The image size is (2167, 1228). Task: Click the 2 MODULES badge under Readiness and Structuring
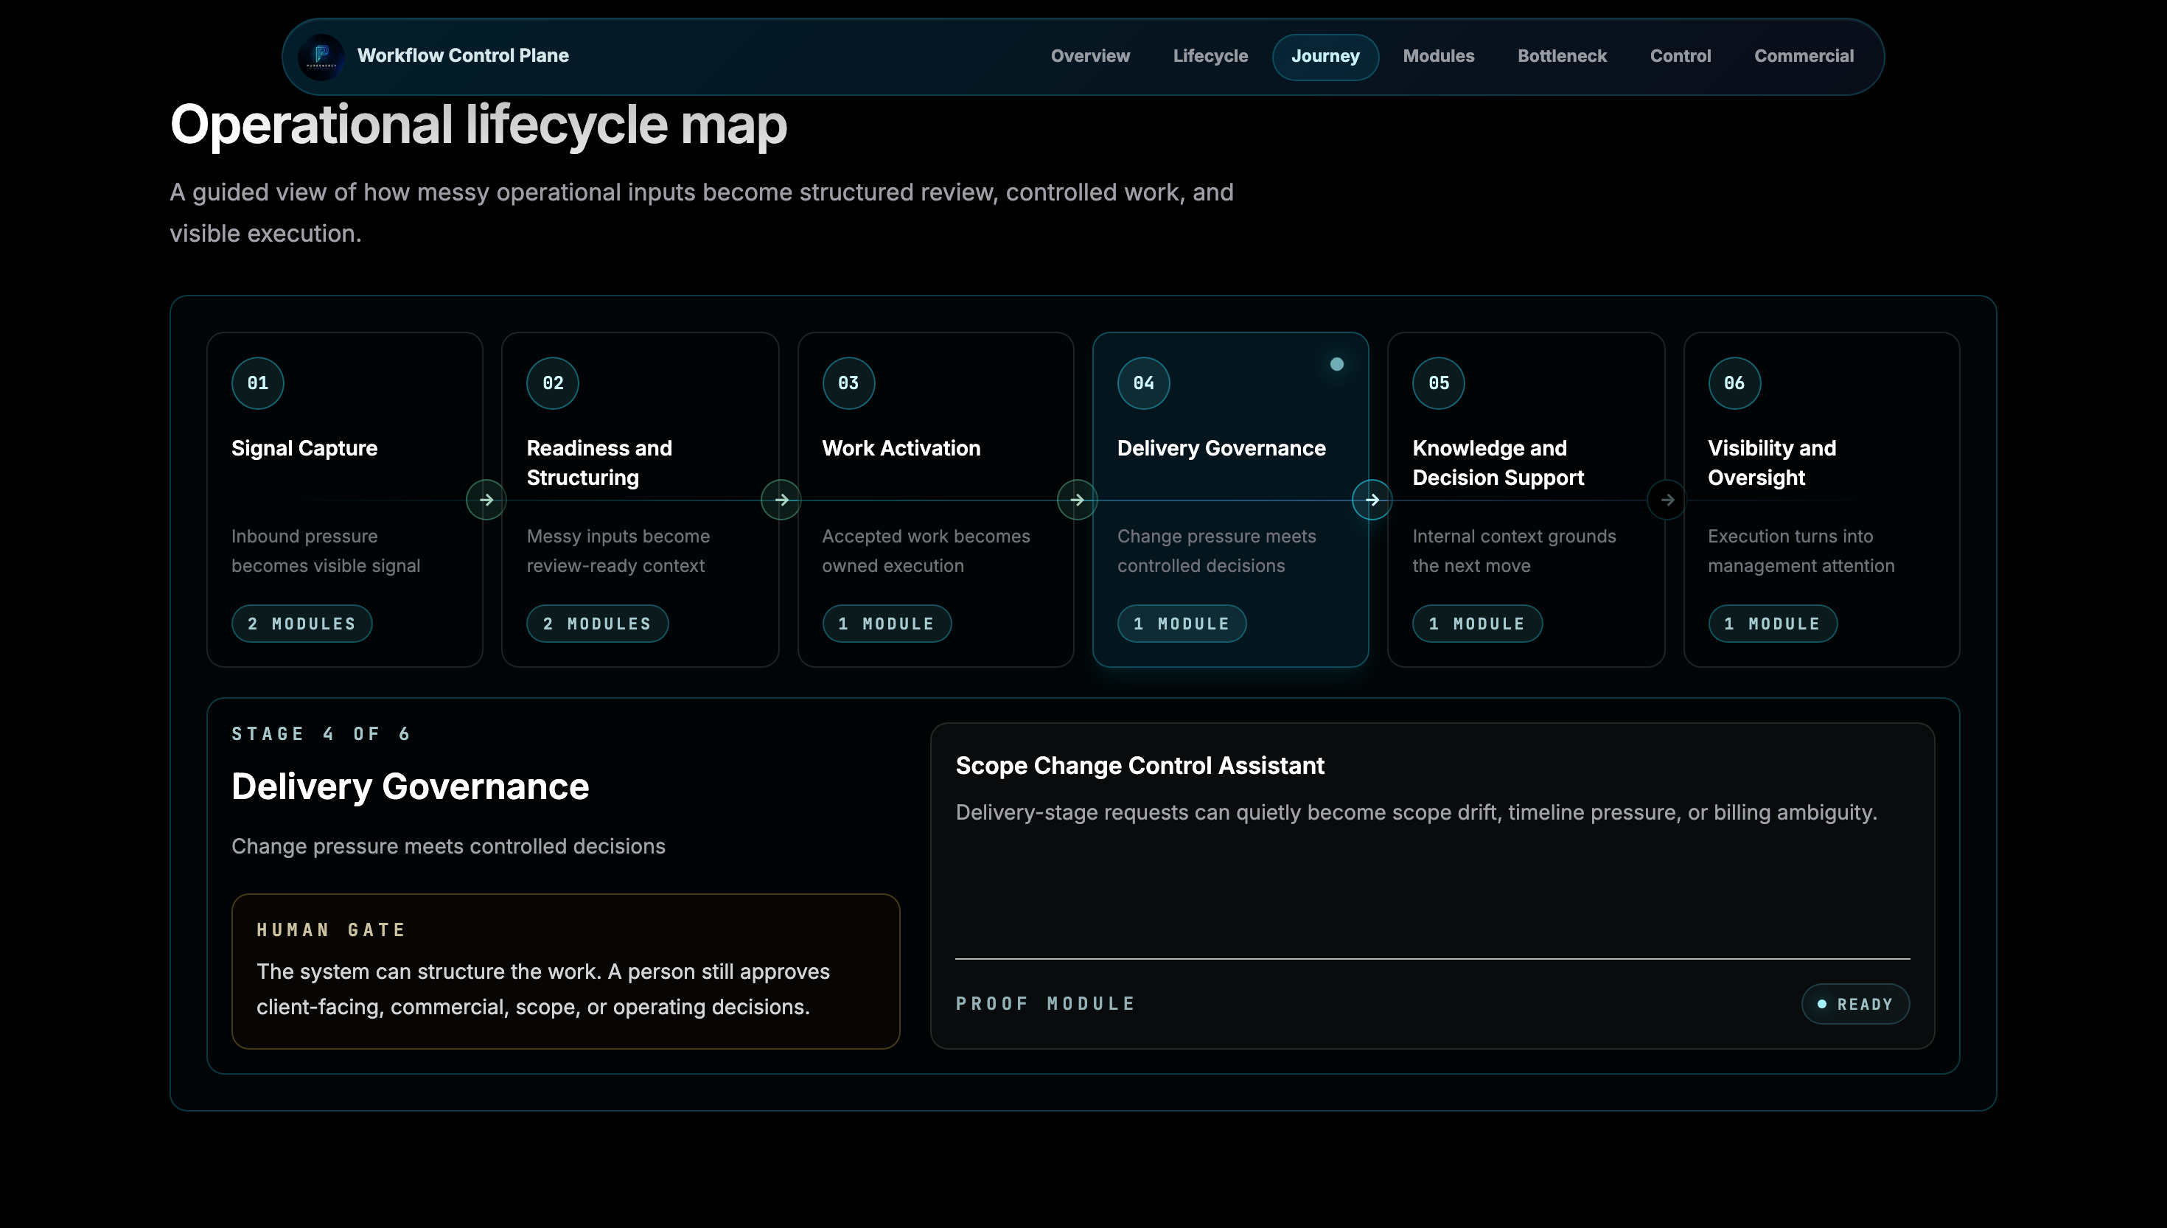click(598, 624)
